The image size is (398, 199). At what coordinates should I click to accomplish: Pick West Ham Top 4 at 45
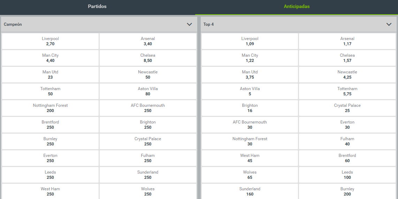coord(250,158)
